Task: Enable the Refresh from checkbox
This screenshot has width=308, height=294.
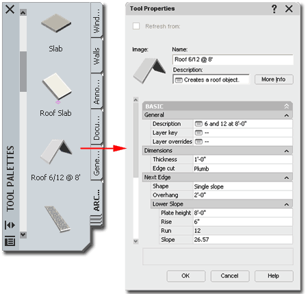Action: (x=136, y=26)
